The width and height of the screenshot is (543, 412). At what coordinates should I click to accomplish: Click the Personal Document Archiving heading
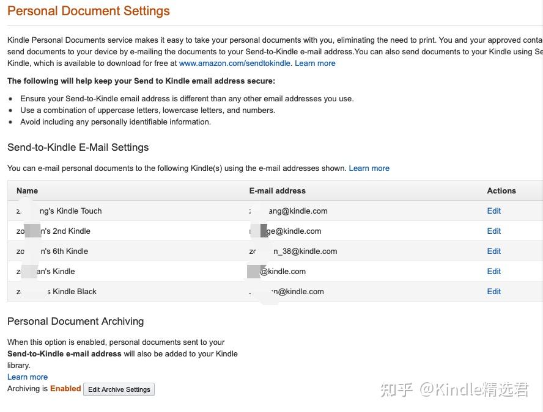click(75, 322)
